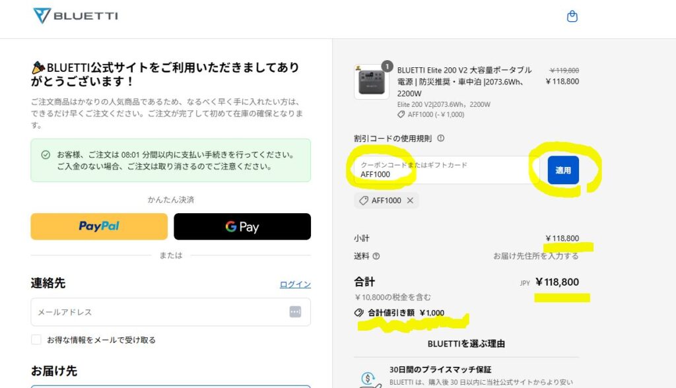Click the price match guarantee icon

[x=368, y=379]
